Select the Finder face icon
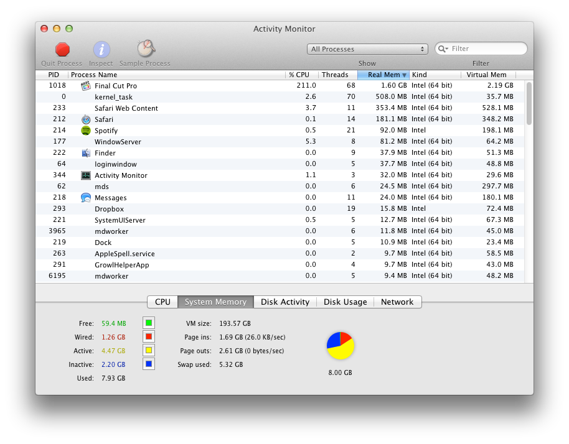Viewport: 569px width, 444px height. 86,153
